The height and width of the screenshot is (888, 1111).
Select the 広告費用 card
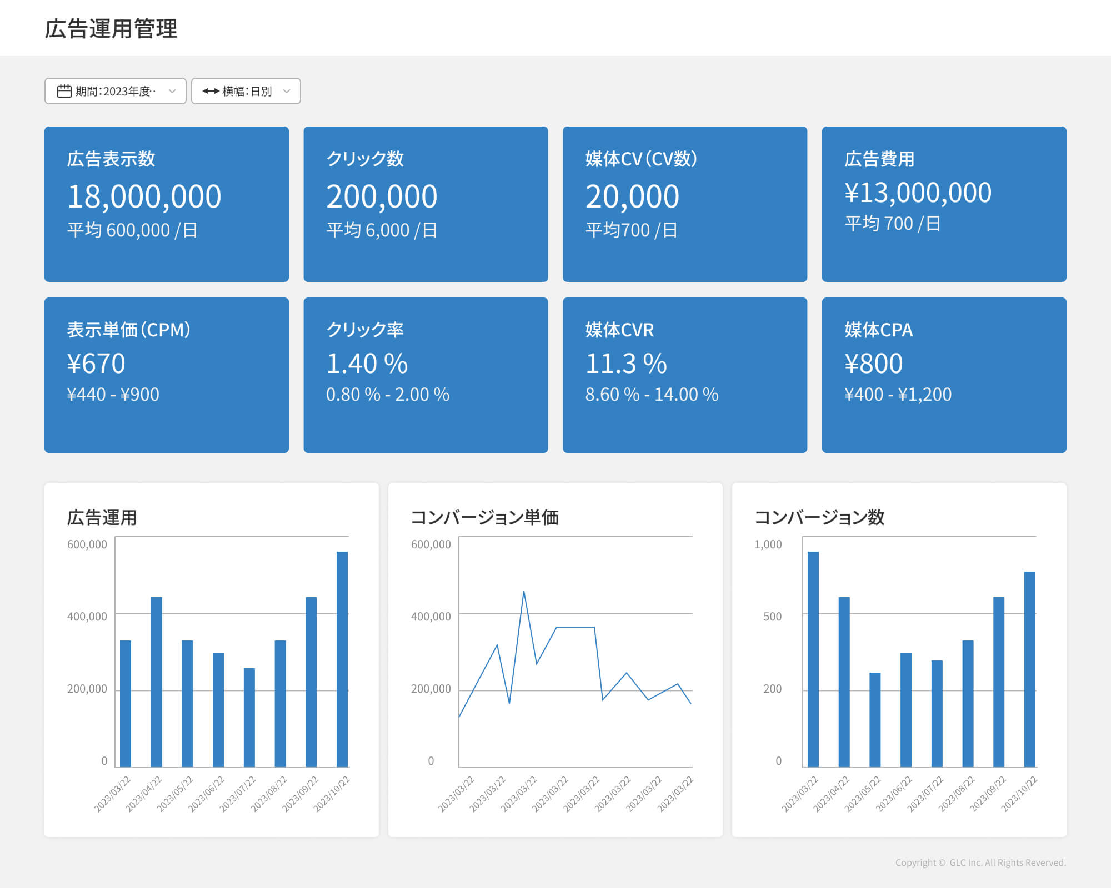(944, 204)
